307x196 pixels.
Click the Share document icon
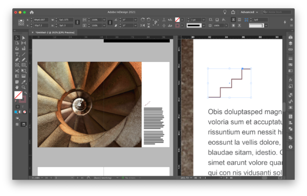click(x=233, y=12)
